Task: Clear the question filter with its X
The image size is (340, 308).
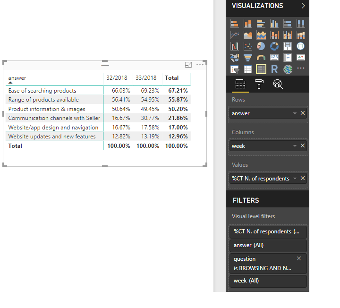Action: (299, 258)
